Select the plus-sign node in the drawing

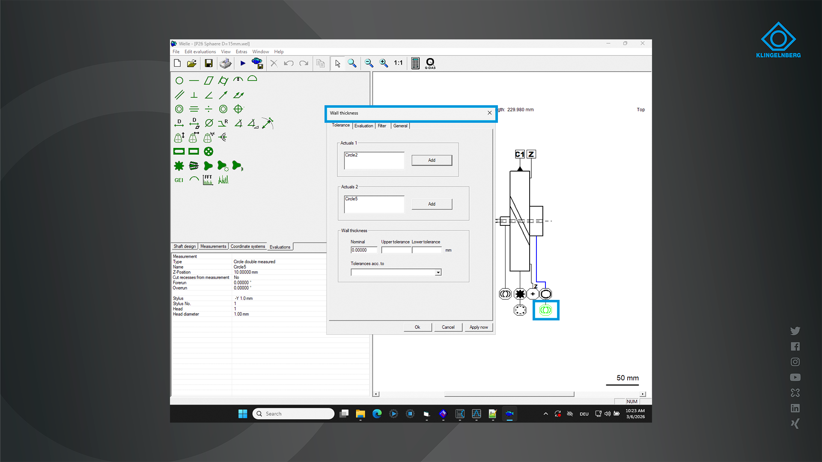tap(533, 294)
